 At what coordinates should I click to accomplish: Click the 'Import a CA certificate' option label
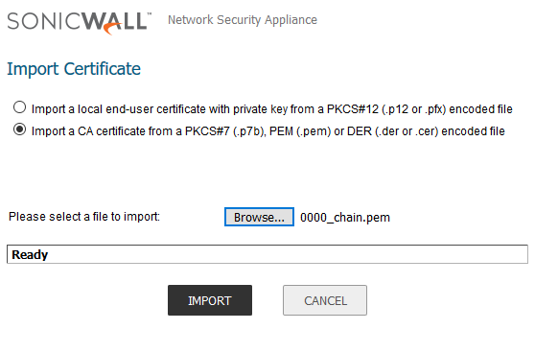268,131
